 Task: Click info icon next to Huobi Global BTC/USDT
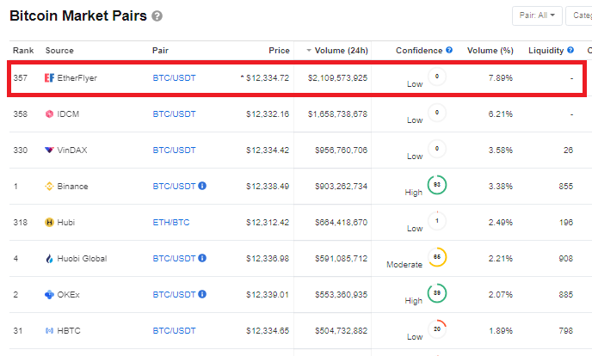tap(202, 258)
